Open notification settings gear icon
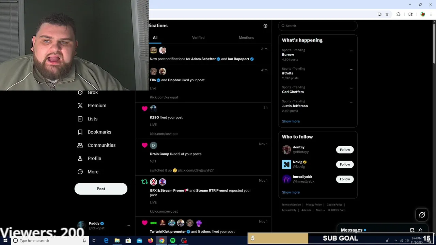The width and height of the screenshot is (436, 245). coord(265,26)
